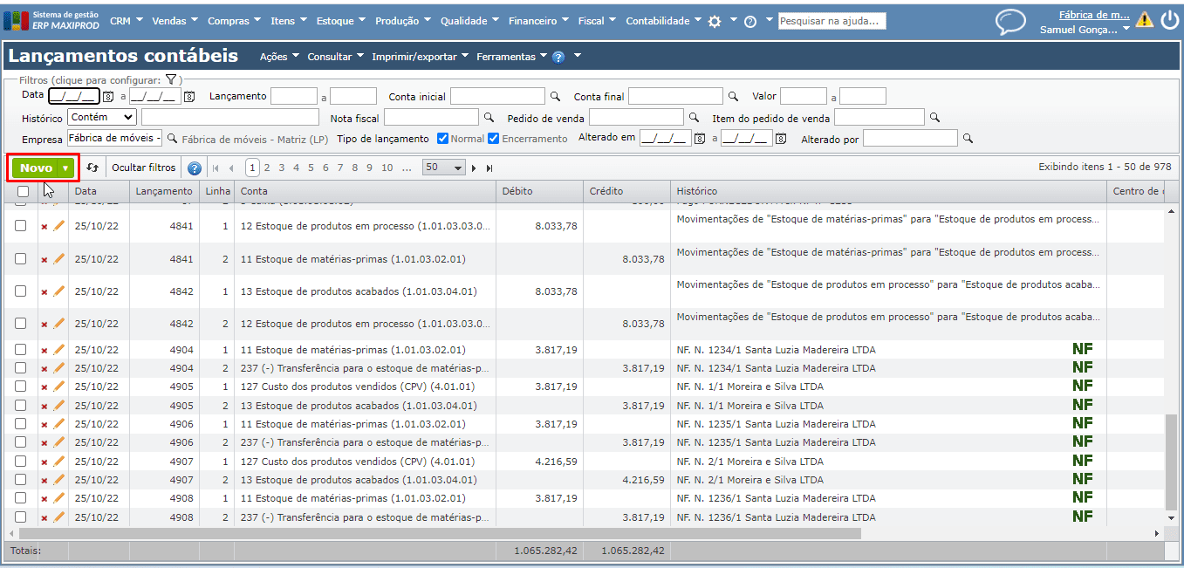Toggle the Normal tipo de lançamento checkbox

(443, 139)
